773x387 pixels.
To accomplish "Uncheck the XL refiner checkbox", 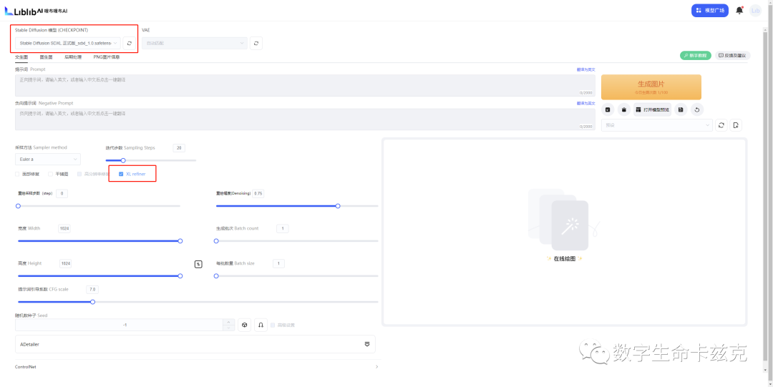I will pyautogui.click(x=121, y=174).
